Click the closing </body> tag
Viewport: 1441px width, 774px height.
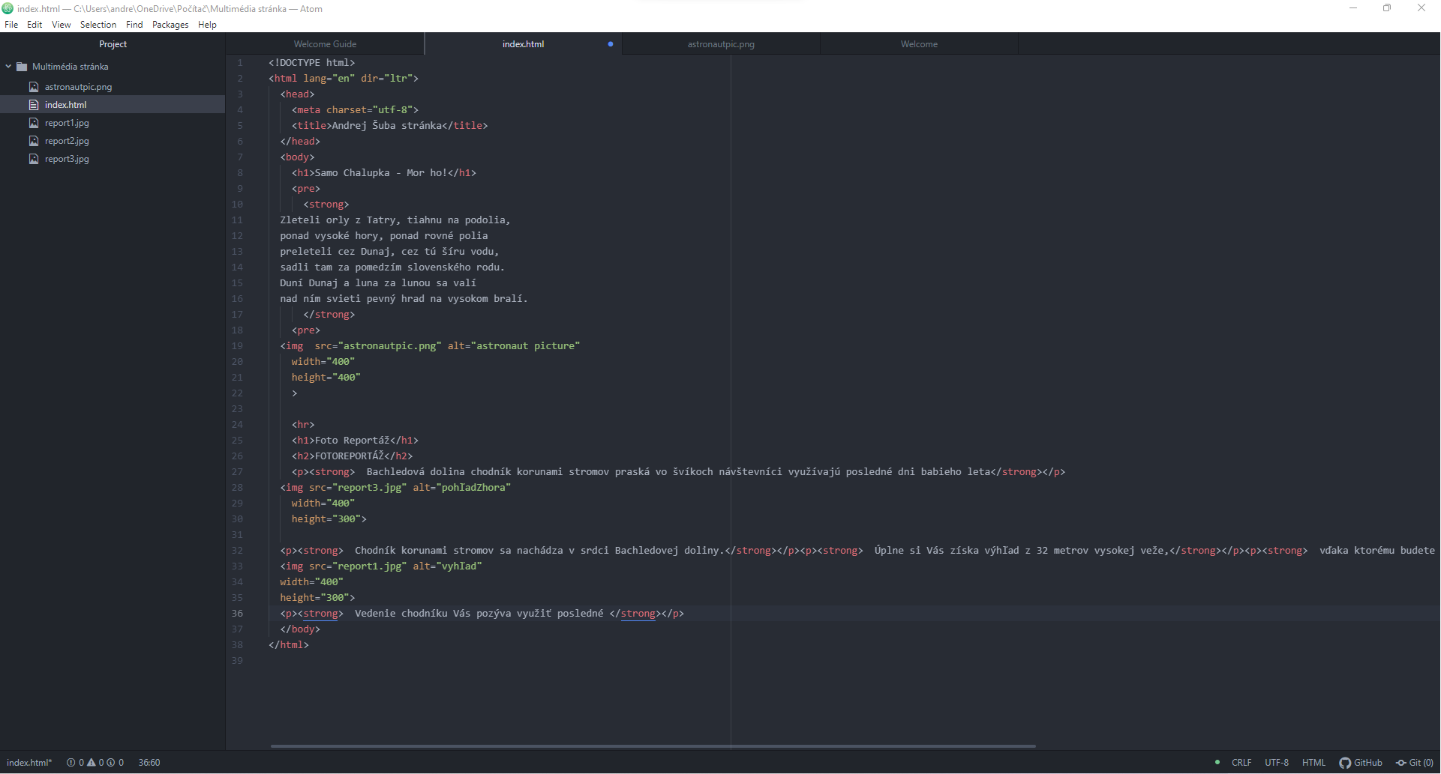click(300, 629)
